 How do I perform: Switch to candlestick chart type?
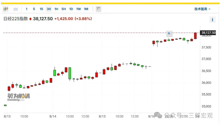5,9
